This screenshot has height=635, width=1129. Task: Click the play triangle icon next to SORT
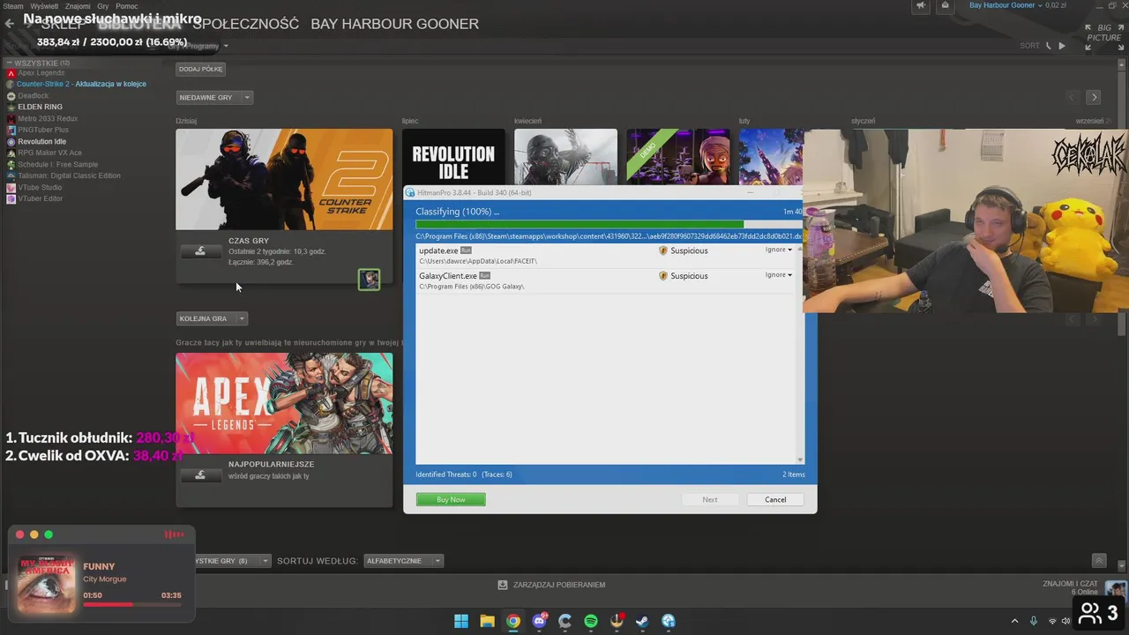point(1062,46)
